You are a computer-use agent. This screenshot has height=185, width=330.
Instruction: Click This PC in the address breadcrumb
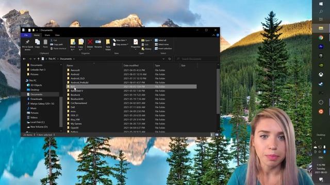tap(52, 59)
